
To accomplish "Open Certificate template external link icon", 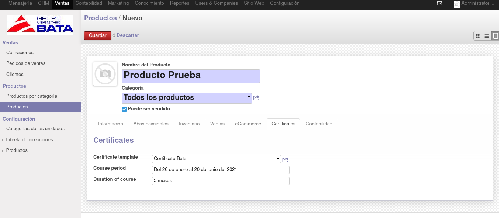I will pyautogui.click(x=285, y=160).
